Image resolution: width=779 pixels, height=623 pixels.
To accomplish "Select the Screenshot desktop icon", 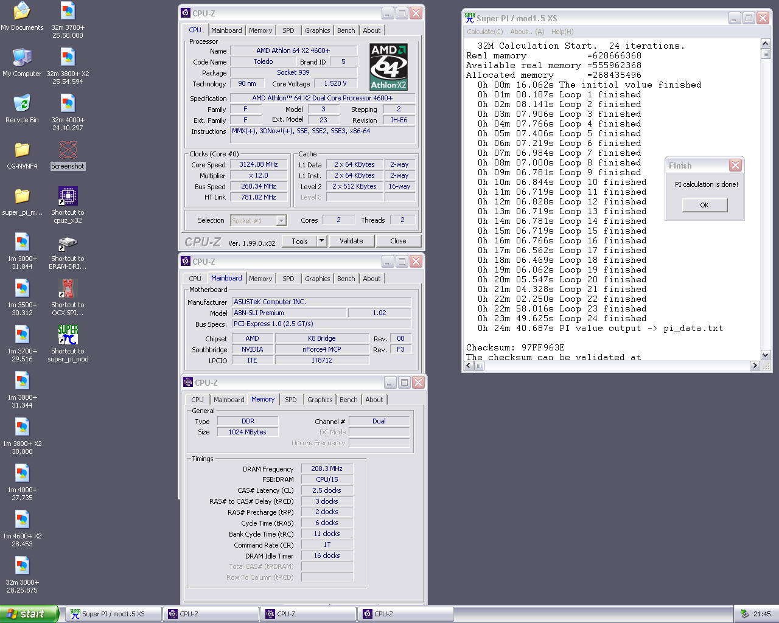I will click(x=68, y=155).
